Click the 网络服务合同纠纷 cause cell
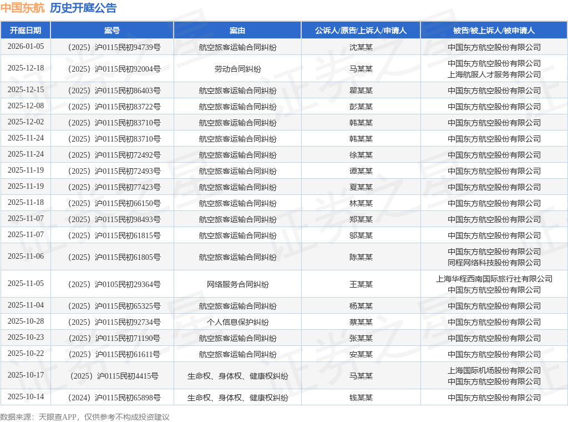Viewport: 568px width, 422px height. coord(237,285)
